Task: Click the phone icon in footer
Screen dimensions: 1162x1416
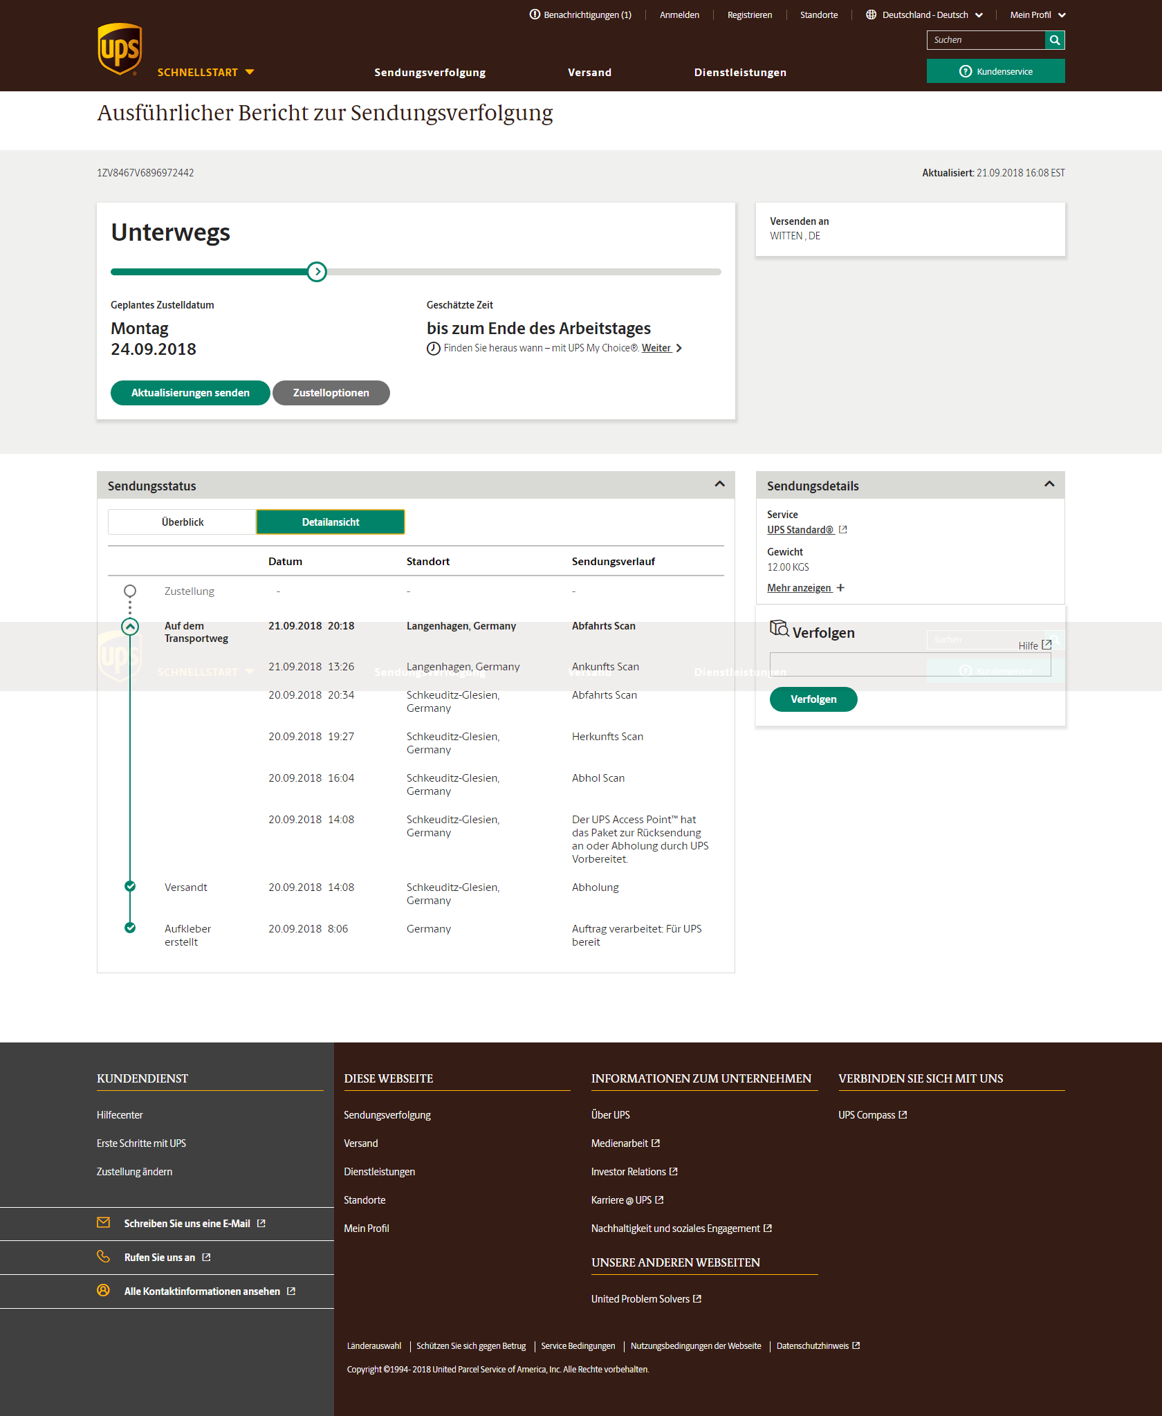Action: 104,1256
